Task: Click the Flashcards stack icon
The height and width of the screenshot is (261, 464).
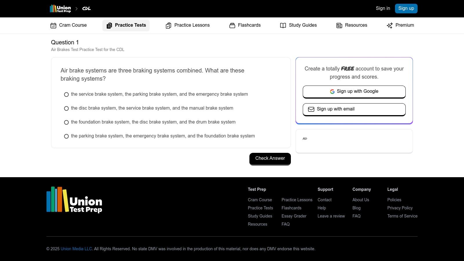Action: pyautogui.click(x=232, y=26)
